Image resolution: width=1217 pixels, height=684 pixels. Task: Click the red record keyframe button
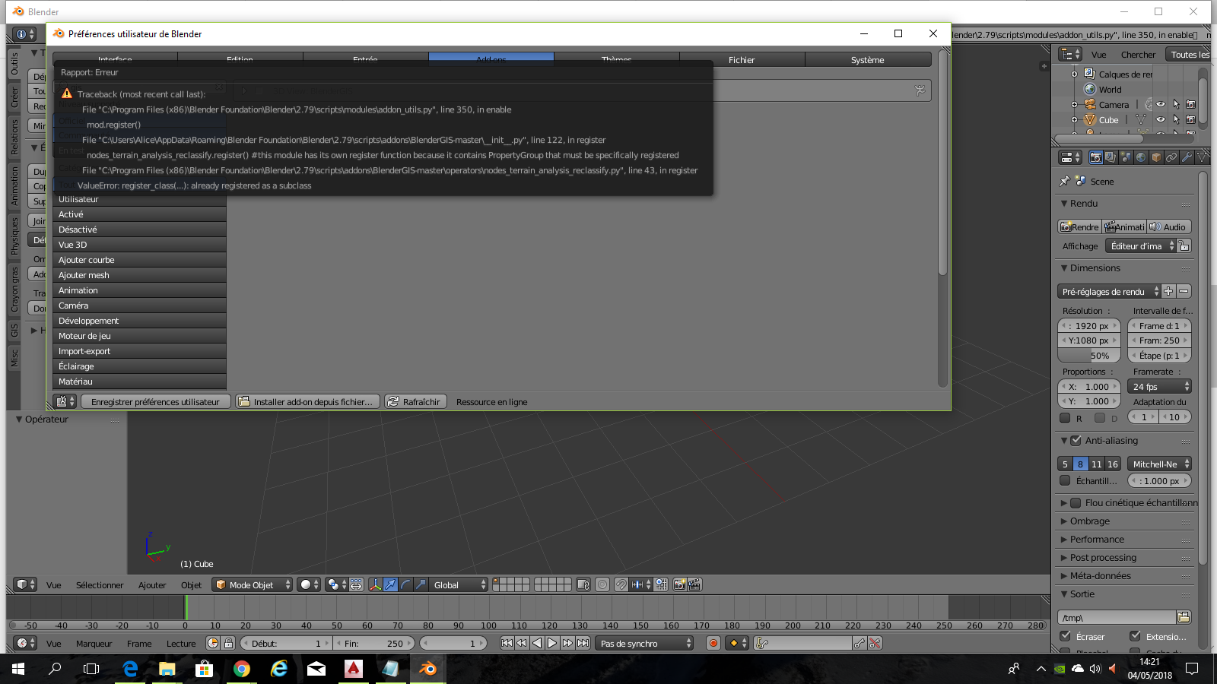[713, 643]
